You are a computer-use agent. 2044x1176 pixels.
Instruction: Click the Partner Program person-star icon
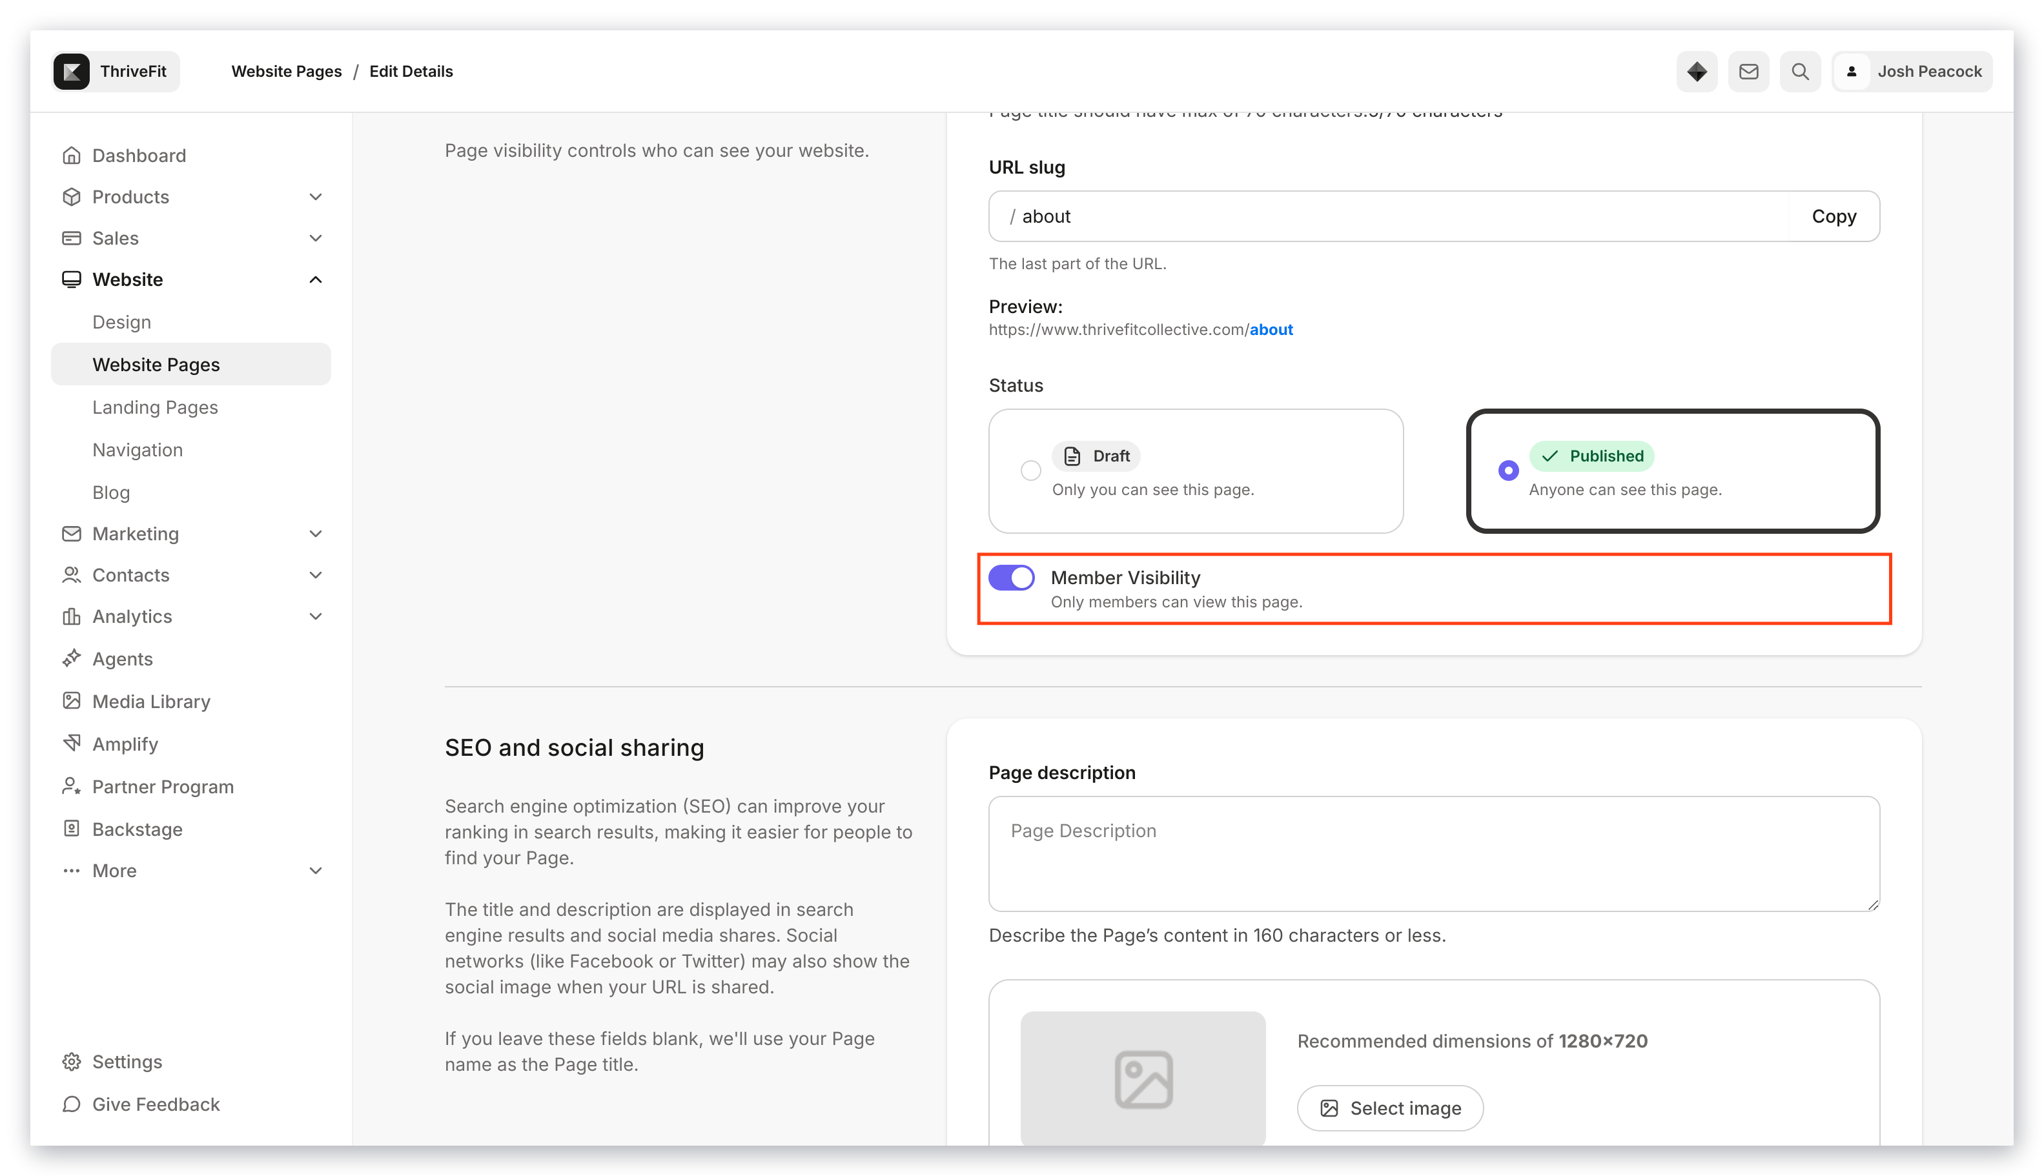[x=72, y=786]
